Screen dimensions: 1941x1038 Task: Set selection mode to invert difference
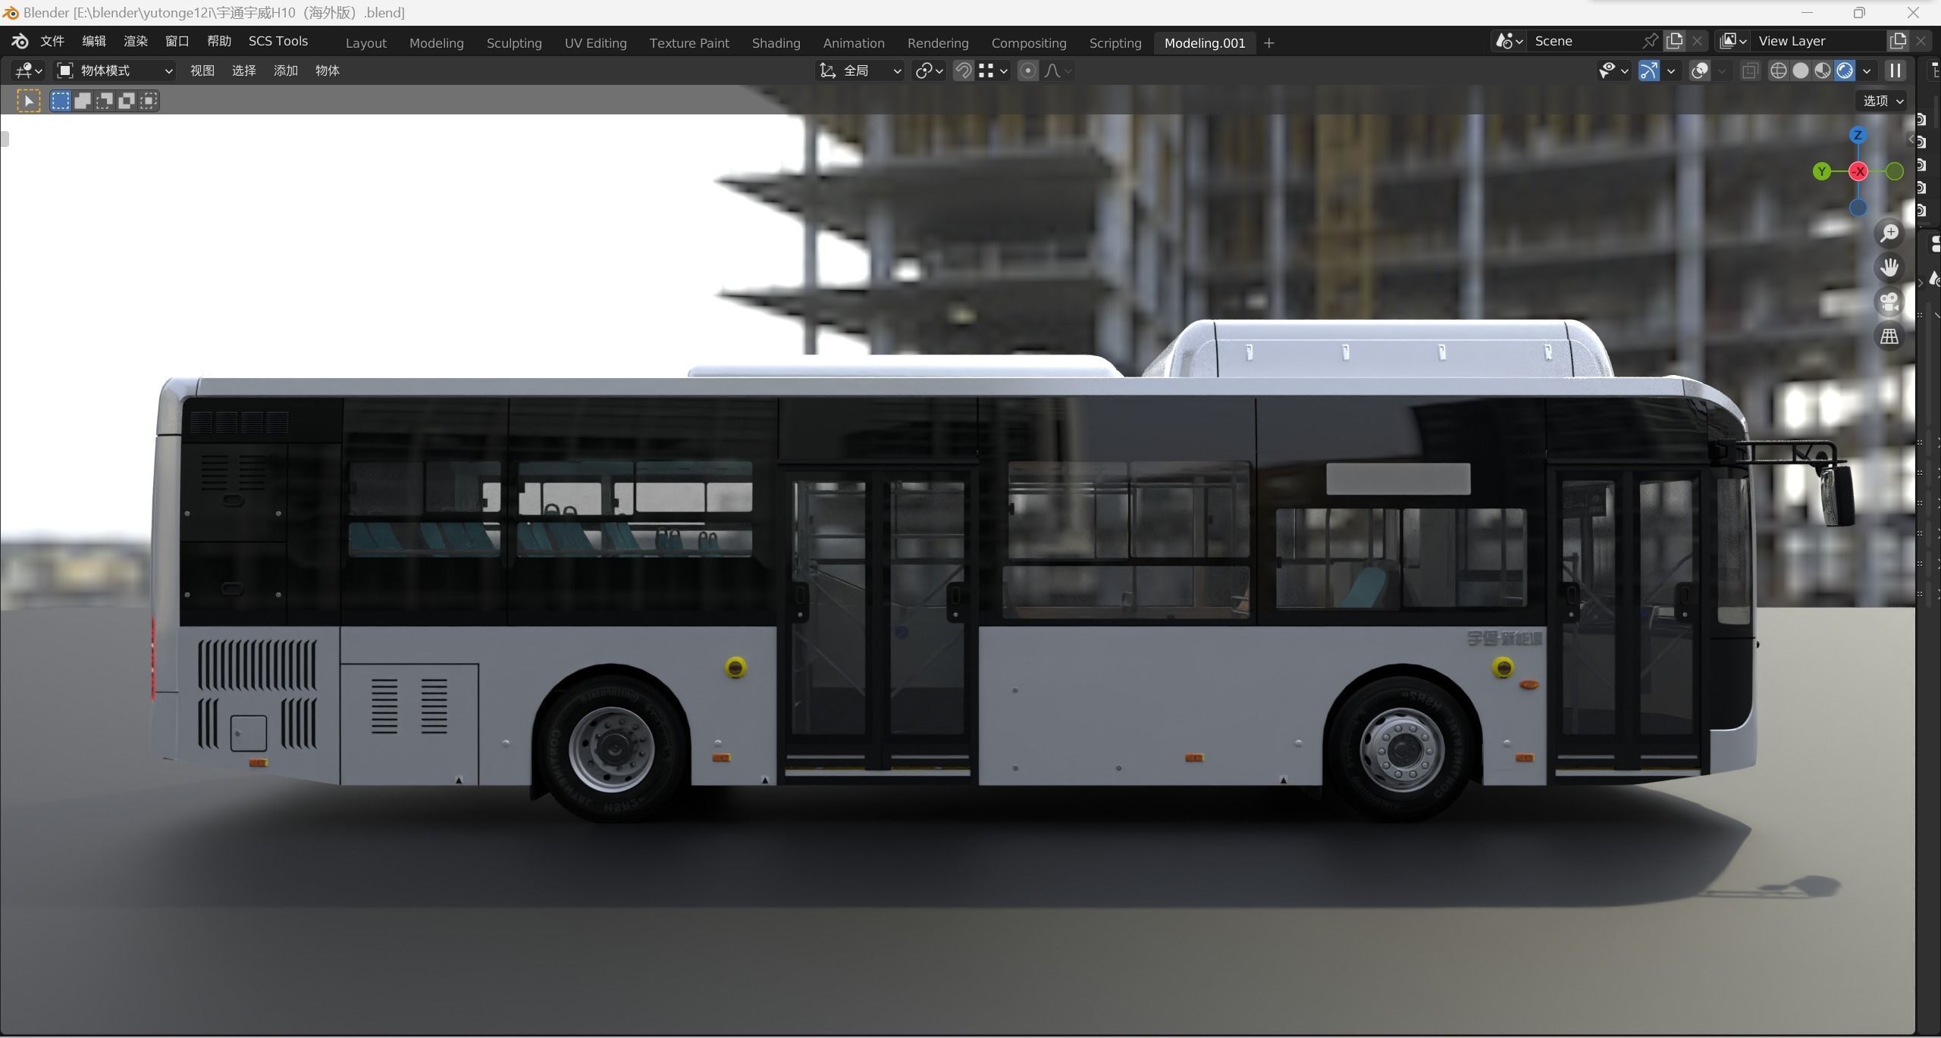(127, 101)
